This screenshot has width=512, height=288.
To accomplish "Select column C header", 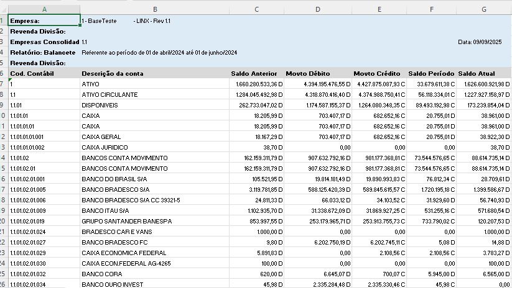I will 257,9.
